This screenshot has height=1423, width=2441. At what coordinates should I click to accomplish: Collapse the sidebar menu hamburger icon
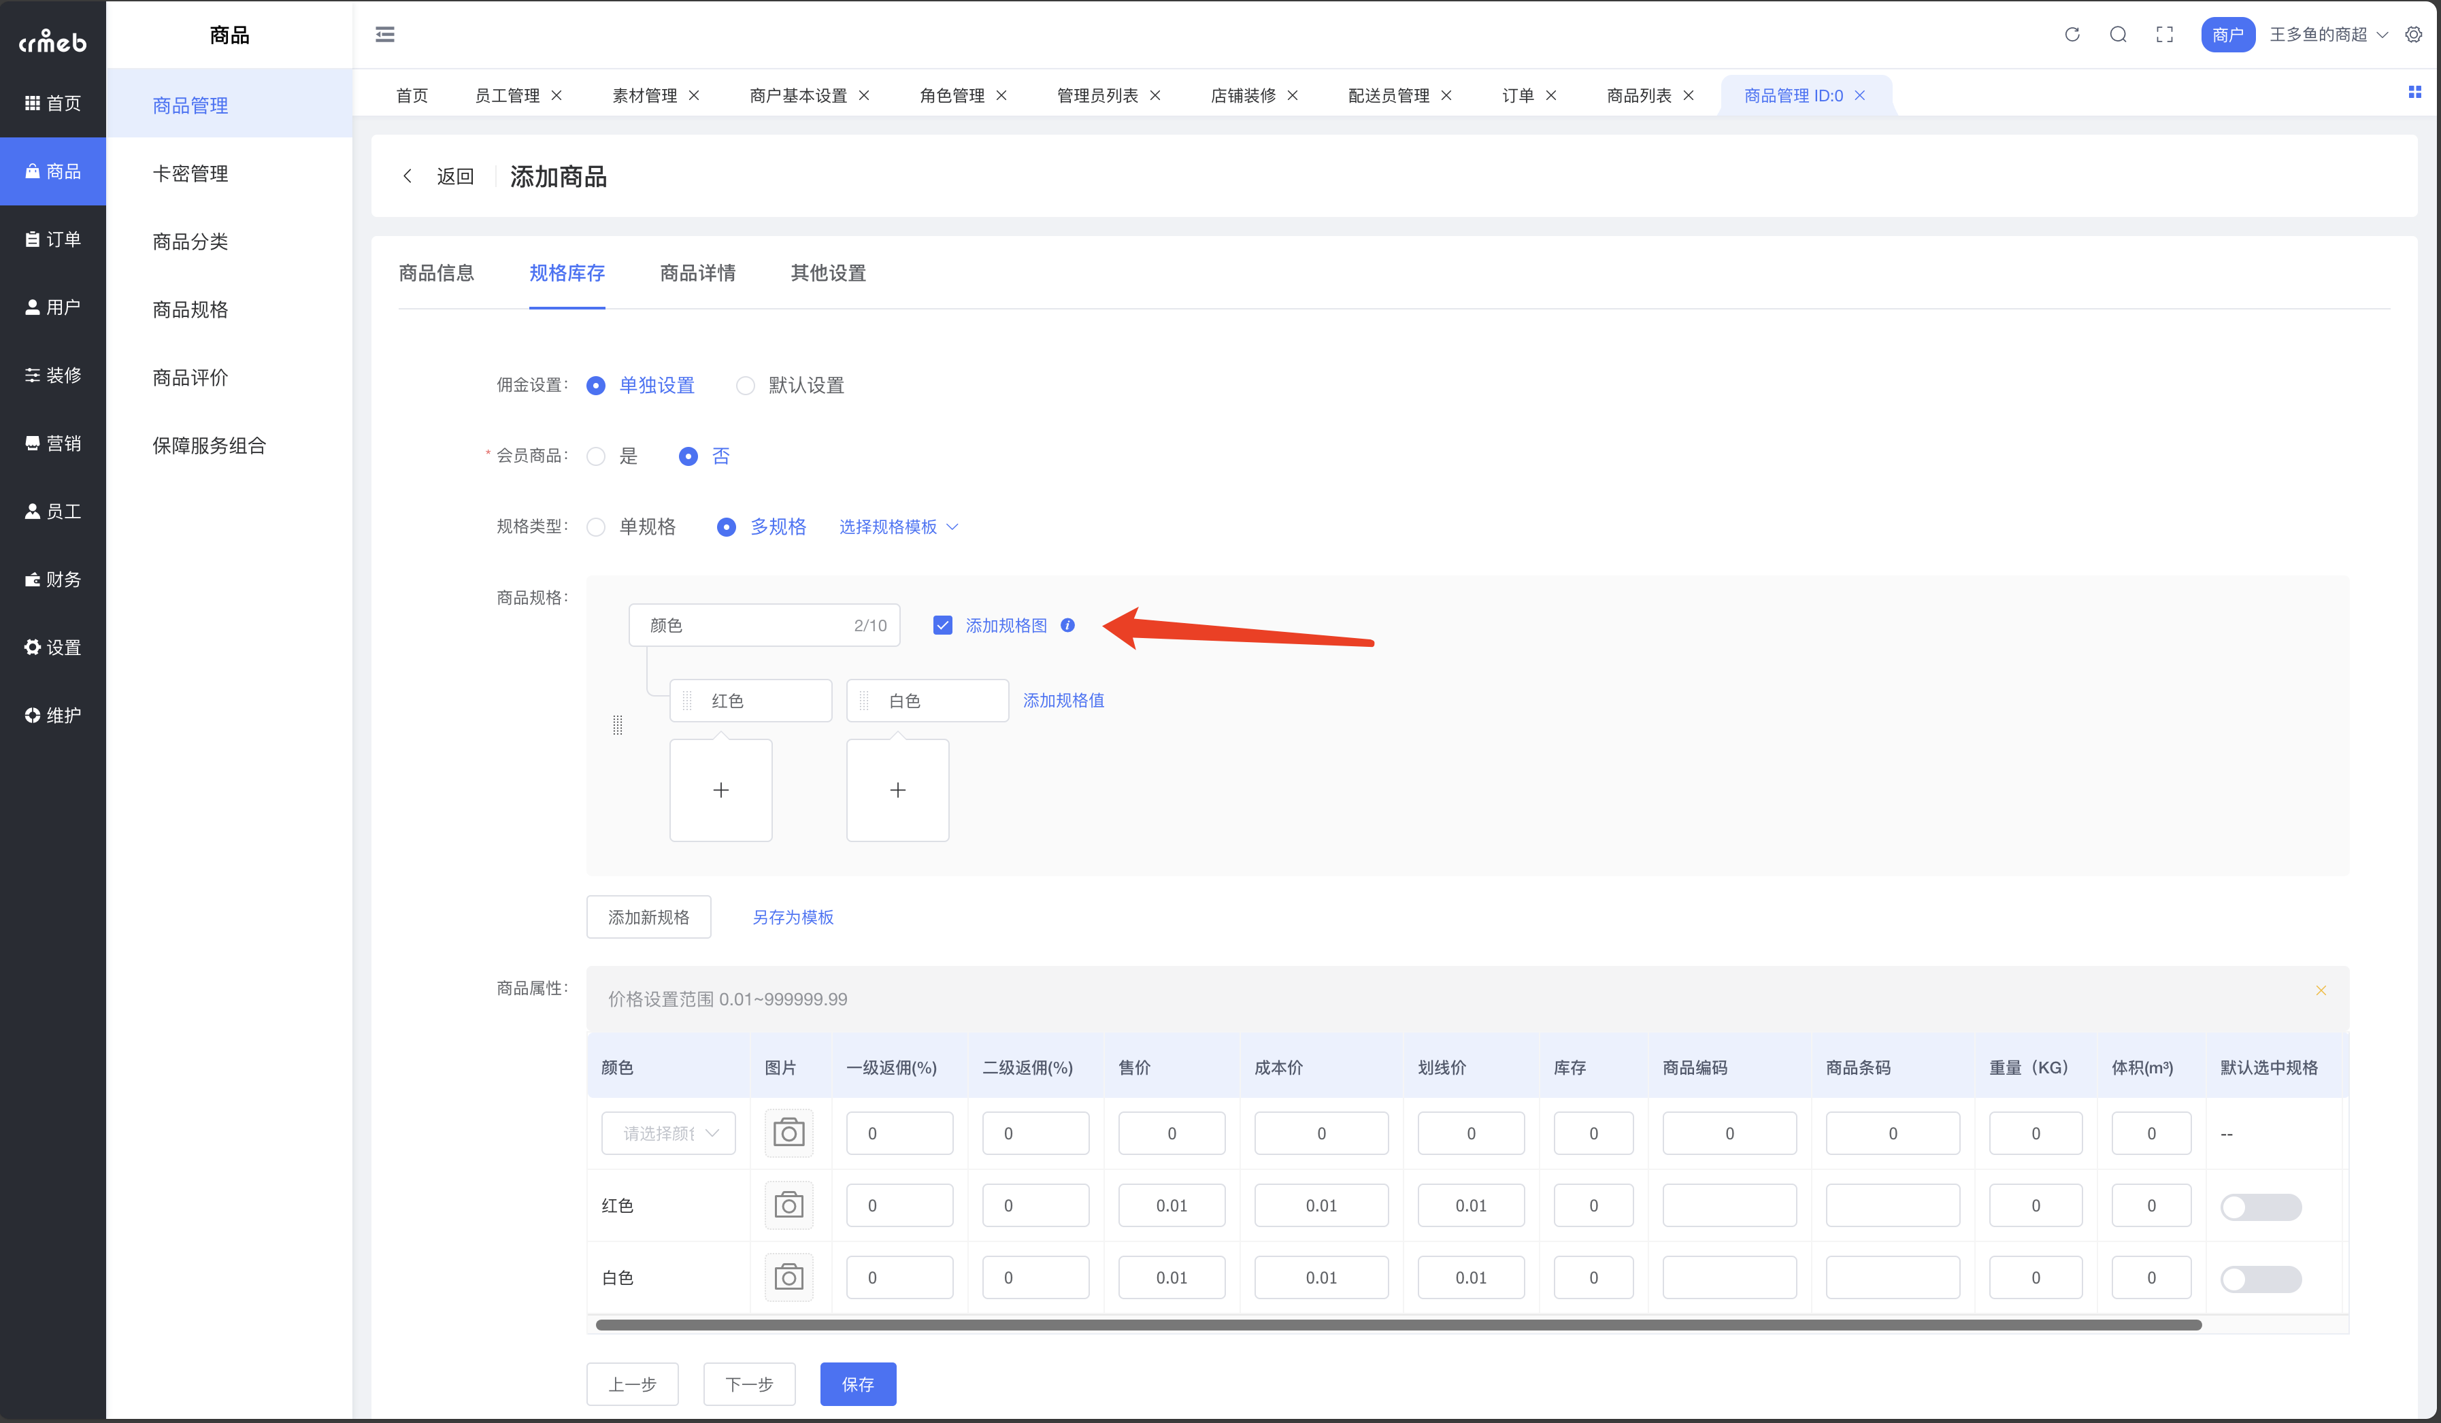384,35
